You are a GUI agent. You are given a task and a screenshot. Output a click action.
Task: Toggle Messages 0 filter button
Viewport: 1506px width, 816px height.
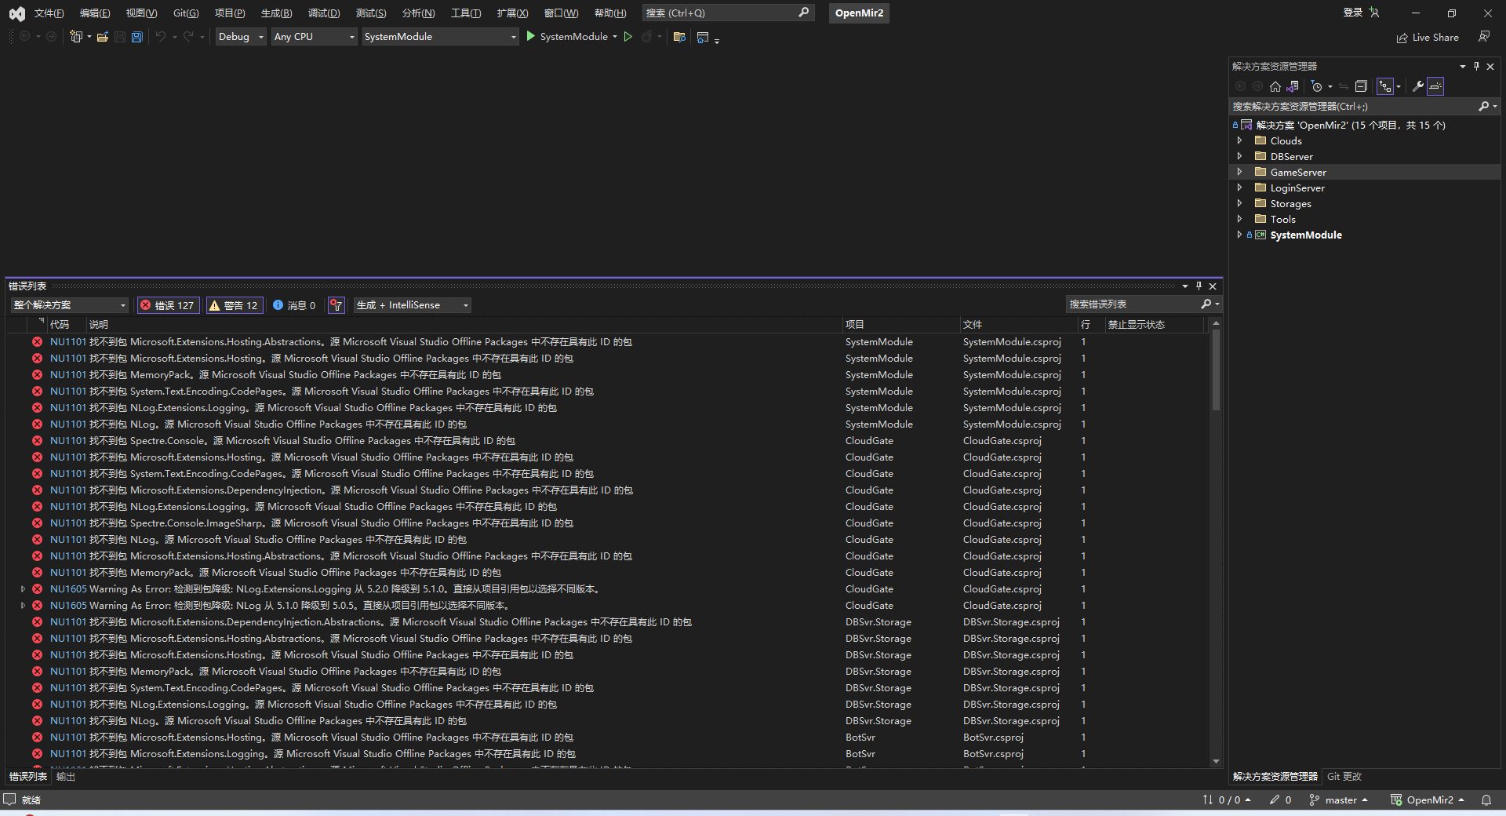pyautogui.click(x=294, y=305)
